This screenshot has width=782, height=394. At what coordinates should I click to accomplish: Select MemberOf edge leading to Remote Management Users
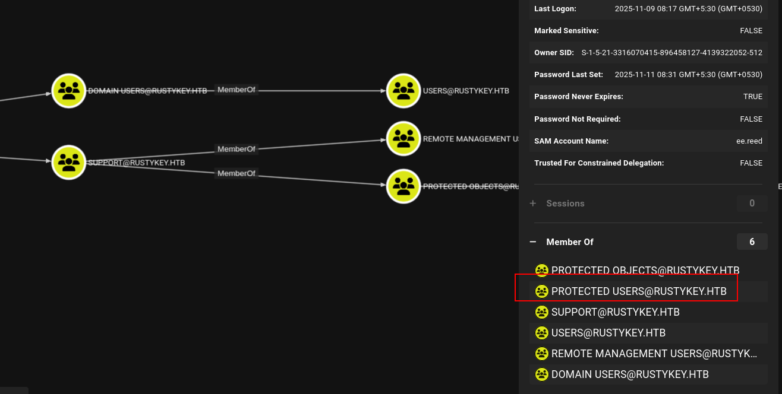pyautogui.click(x=236, y=149)
